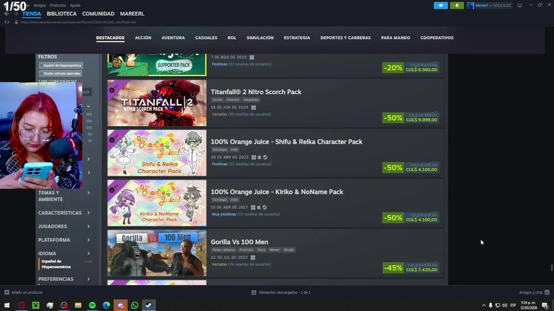Select the Destacados category tab
Viewport: 554px width, 311px height.
110,38
